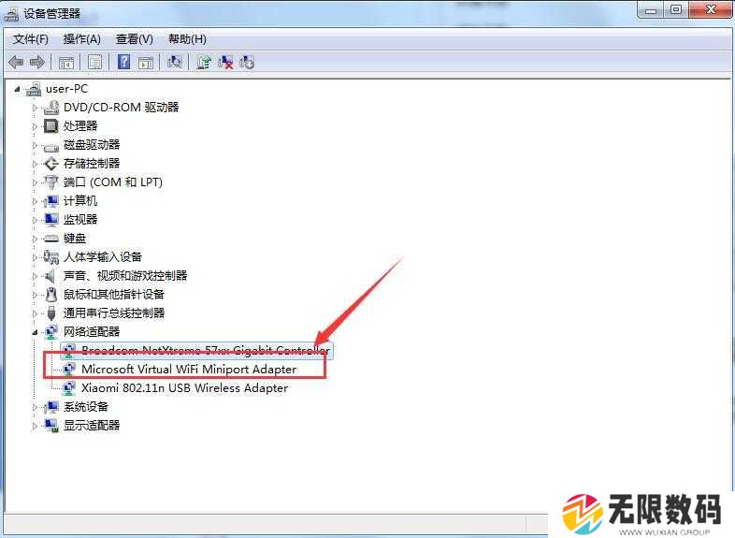Expand the 显示适配器 node
735x538 pixels.
click(x=35, y=426)
